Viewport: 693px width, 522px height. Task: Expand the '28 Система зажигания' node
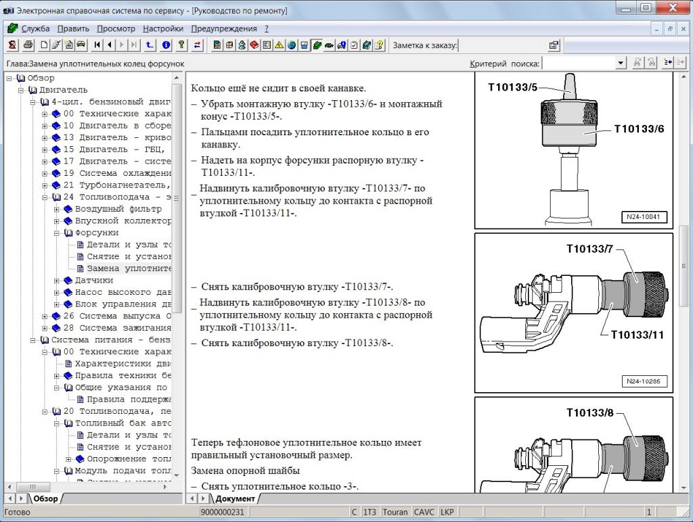(45, 329)
